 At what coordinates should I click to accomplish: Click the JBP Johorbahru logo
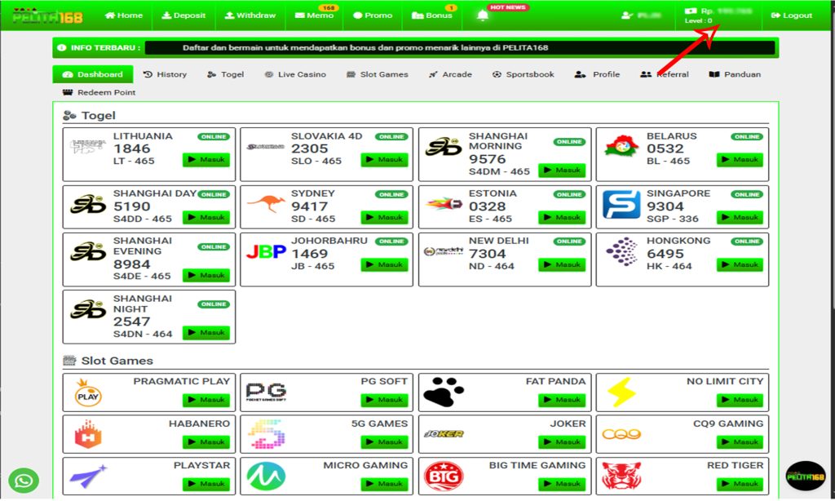(x=266, y=251)
